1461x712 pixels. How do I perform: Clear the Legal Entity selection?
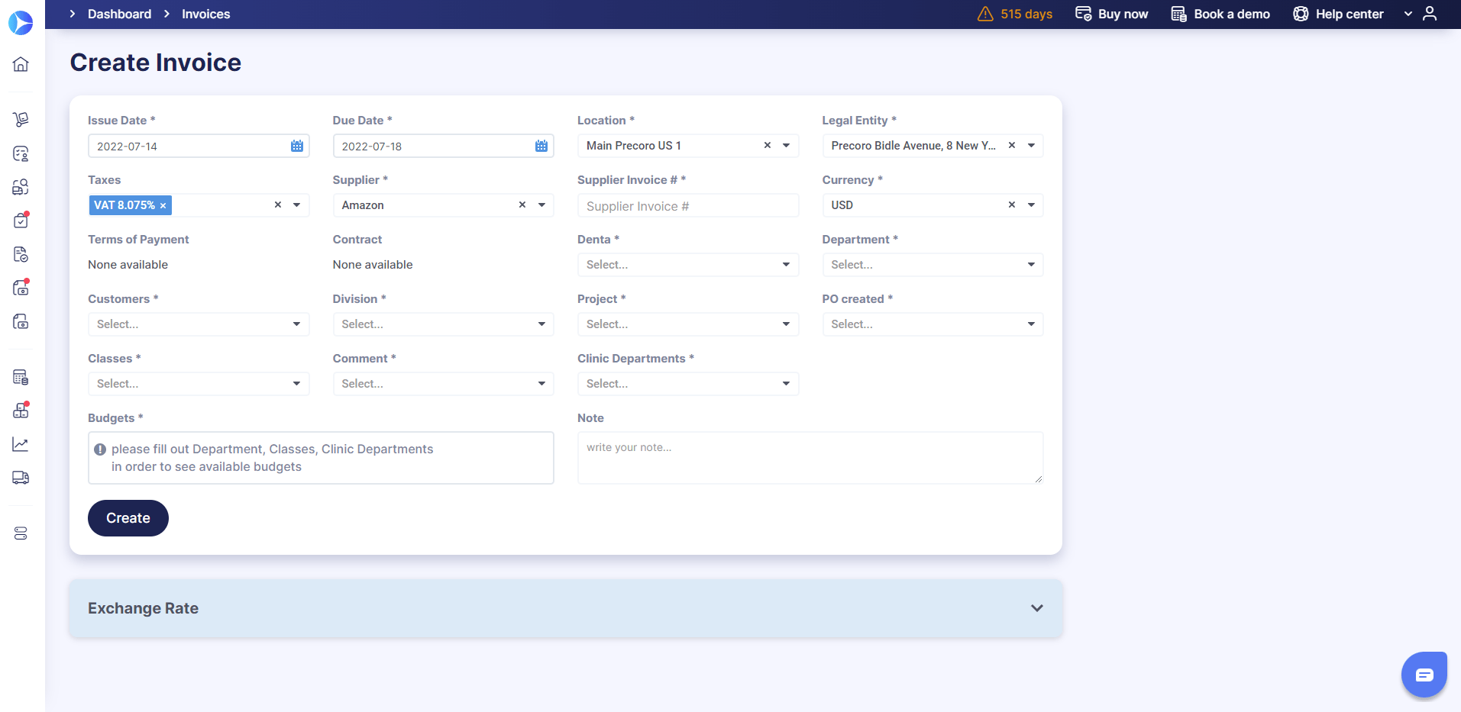pos(1012,145)
